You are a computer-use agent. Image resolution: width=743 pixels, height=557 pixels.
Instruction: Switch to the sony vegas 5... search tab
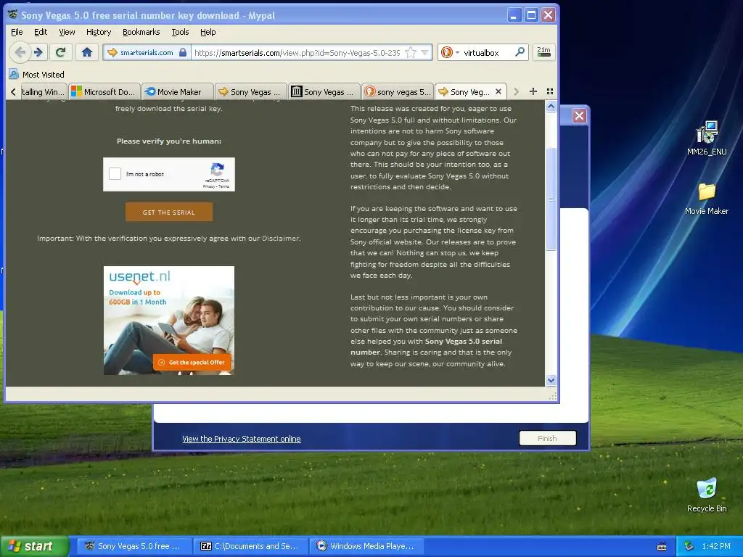(x=398, y=92)
